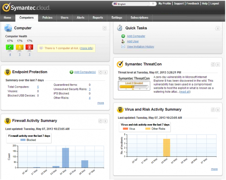This screenshot has height=180, width=226.
Task: Open the Feedback link
Action: (x=193, y=3)
